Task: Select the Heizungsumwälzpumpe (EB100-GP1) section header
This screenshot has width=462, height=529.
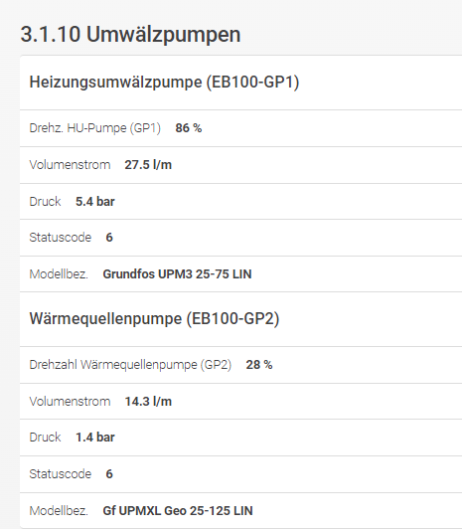Action: 164,82
